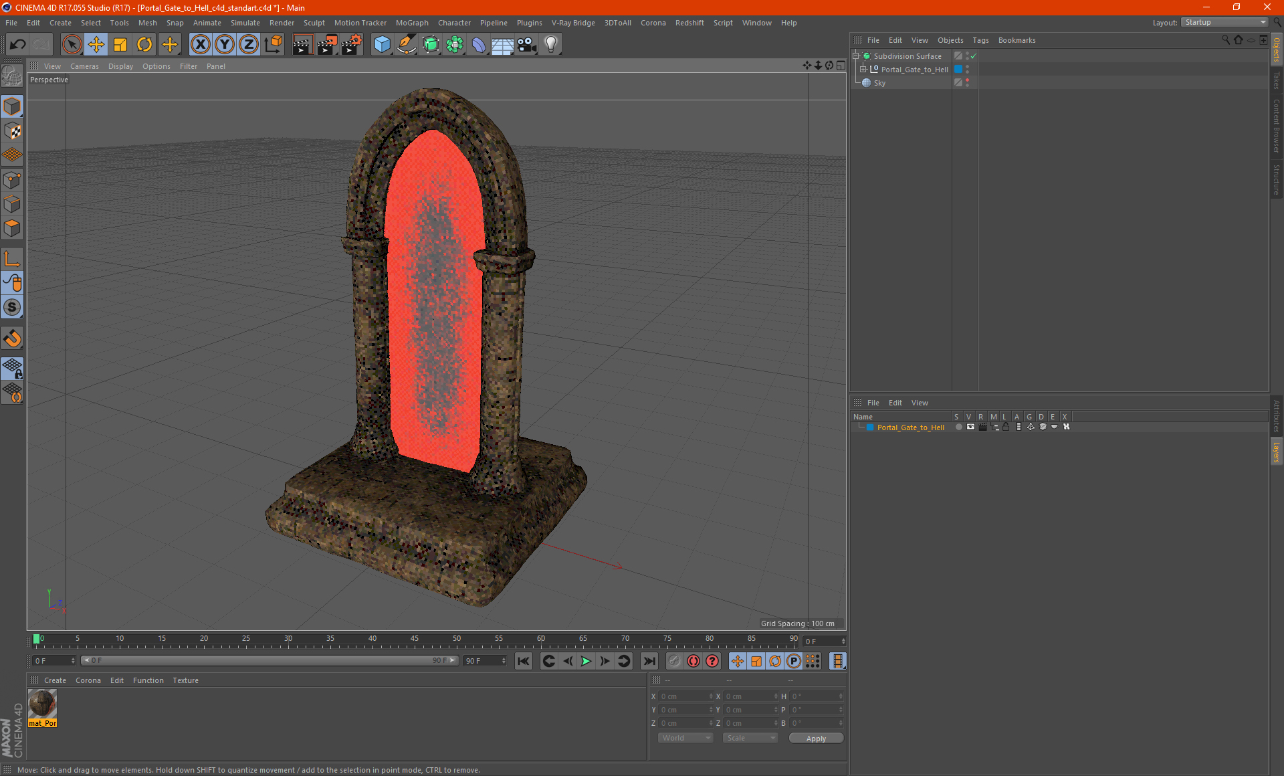Click frame 45 on timeline ruler
1284x776 pixels.
(x=415, y=640)
